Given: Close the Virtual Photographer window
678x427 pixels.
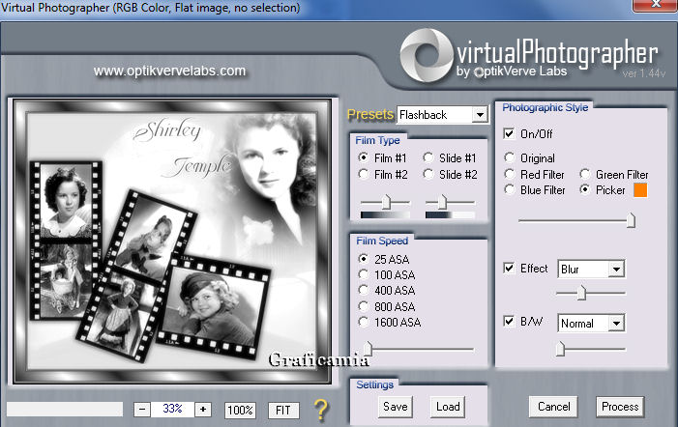Looking at the screenshot, I should pyautogui.click(x=655, y=5).
